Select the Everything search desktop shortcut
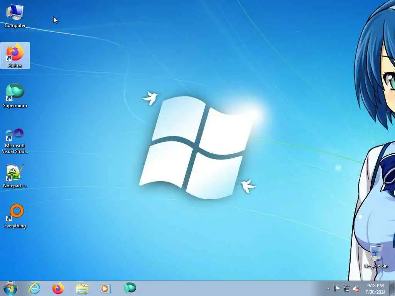The width and height of the screenshot is (395, 296). pos(15,216)
